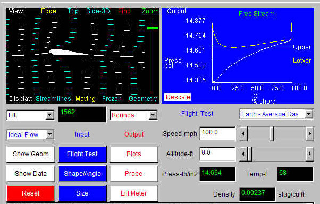Click the 14.754 axis value
The height and width of the screenshot is (204, 320).
tap(195, 36)
